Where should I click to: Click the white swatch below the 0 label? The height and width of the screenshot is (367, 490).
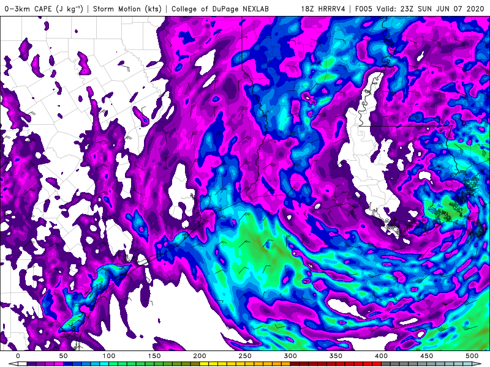[23, 363]
